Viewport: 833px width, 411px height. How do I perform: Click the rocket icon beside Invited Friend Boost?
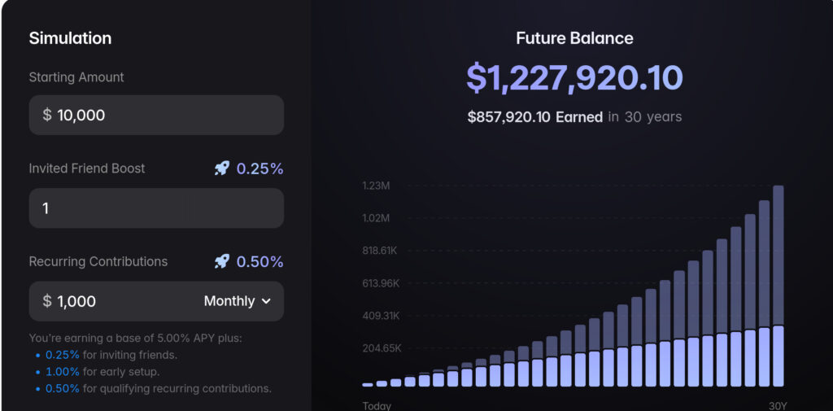click(221, 168)
